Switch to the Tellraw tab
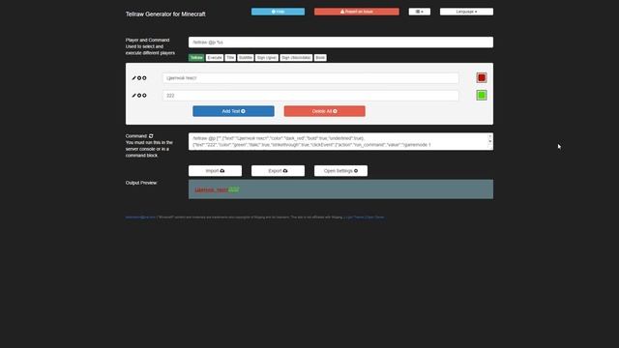 click(x=196, y=58)
